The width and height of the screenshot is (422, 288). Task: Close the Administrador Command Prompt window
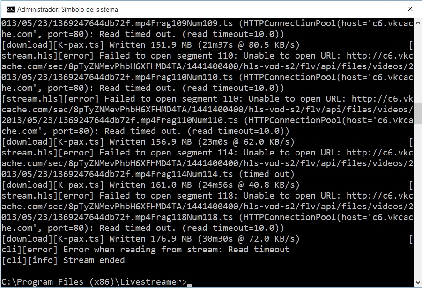click(x=410, y=9)
